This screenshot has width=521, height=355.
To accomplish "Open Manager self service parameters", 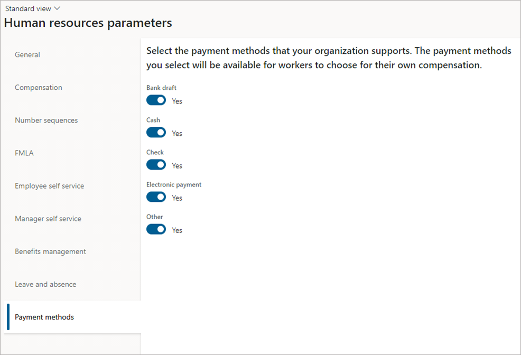I will [x=48, y=218].
